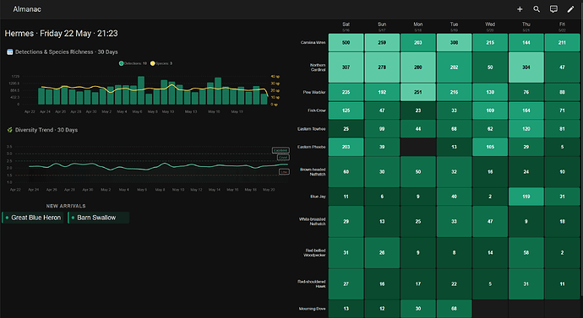Click calendar icon beside Detections & Species Richness
Screen dimensions: 583x318
tap(9, 52)
